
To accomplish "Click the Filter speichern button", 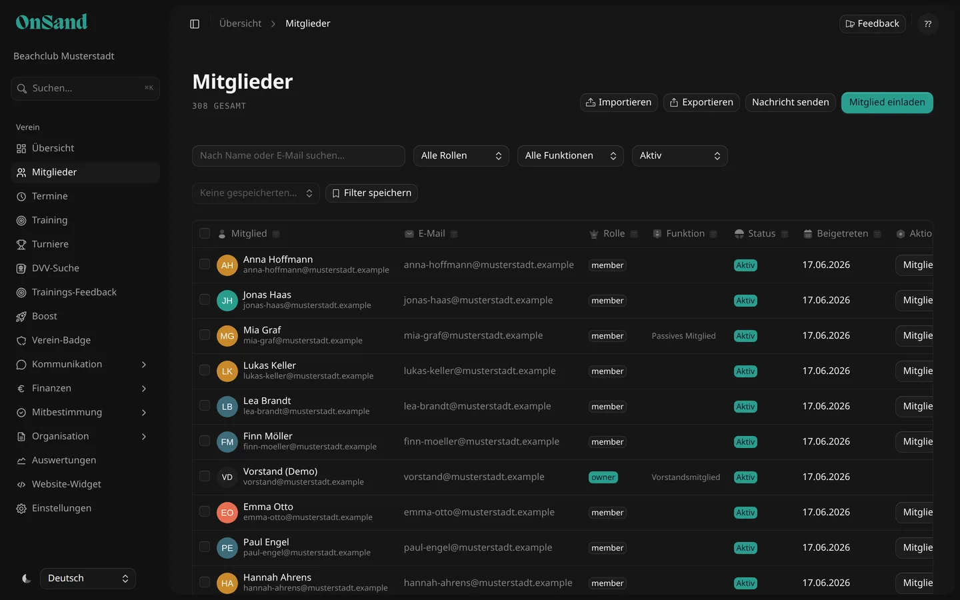I will (371, 193).
